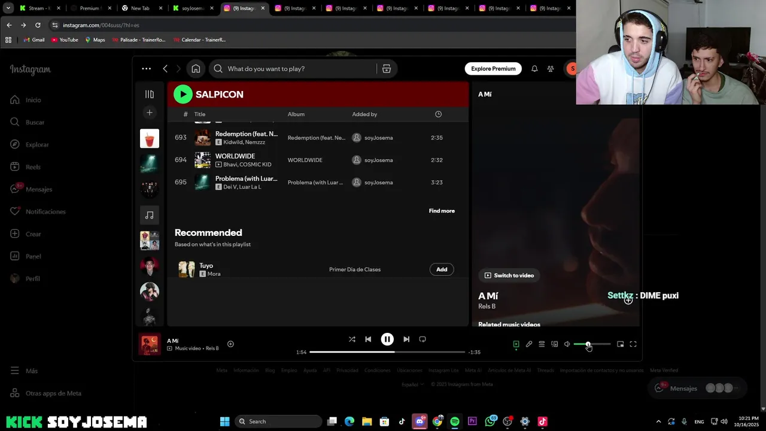This screenshot has height=431, width=766.
Task: Expand Instagram Más menu
Action: (24, 371)
